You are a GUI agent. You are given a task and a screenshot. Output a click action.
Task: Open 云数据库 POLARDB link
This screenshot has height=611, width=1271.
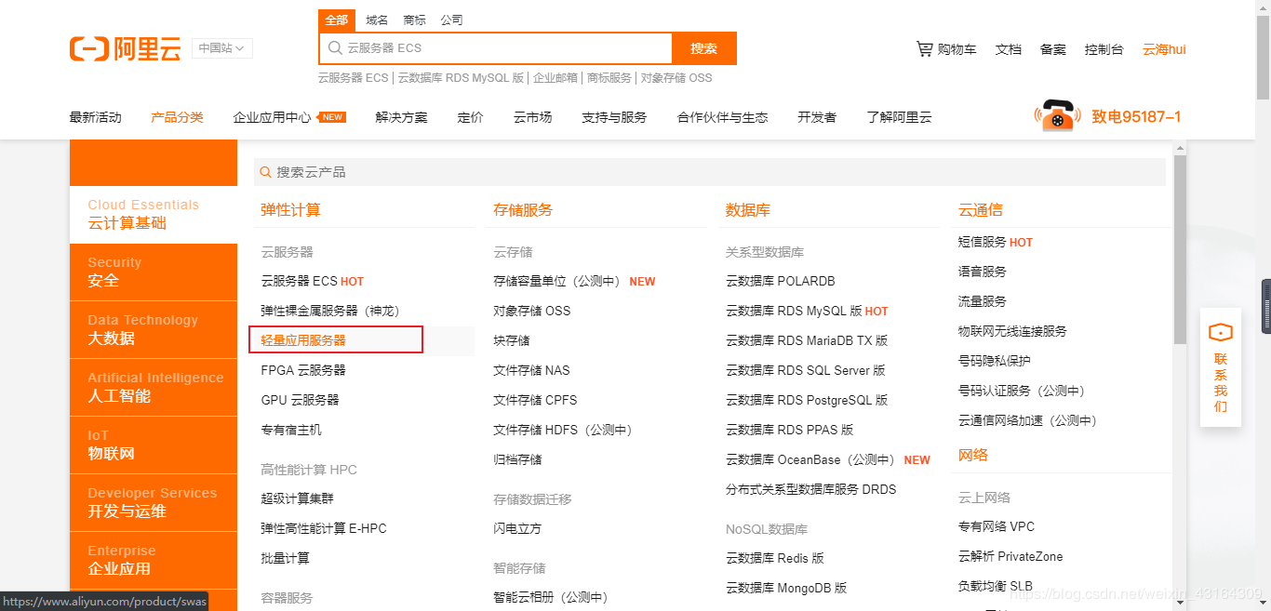click(781, 281)
